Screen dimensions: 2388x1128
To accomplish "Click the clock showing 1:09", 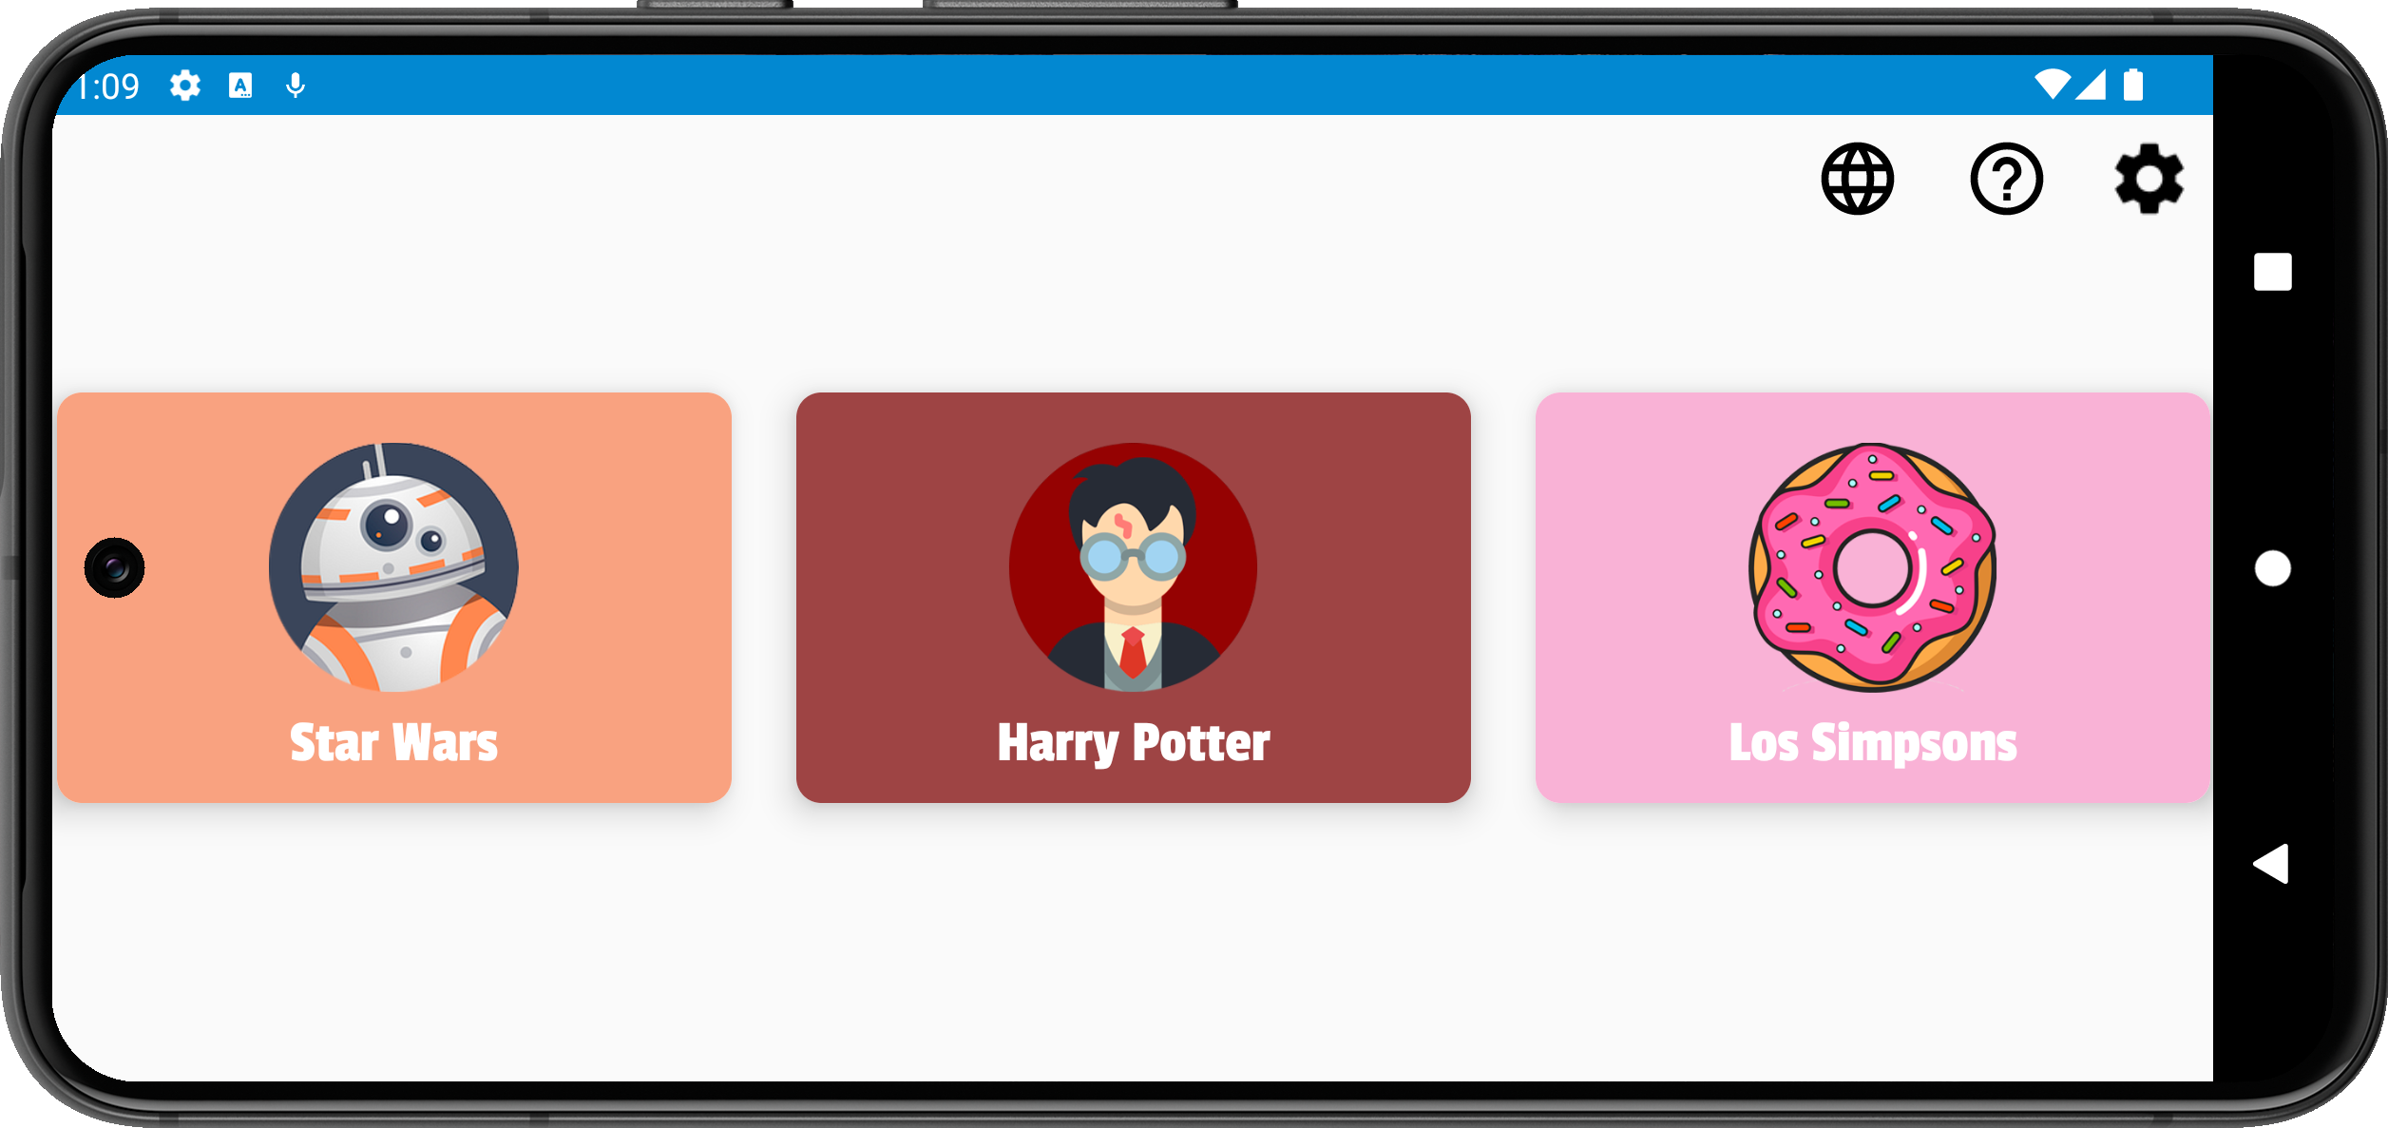I will (108, 86).
